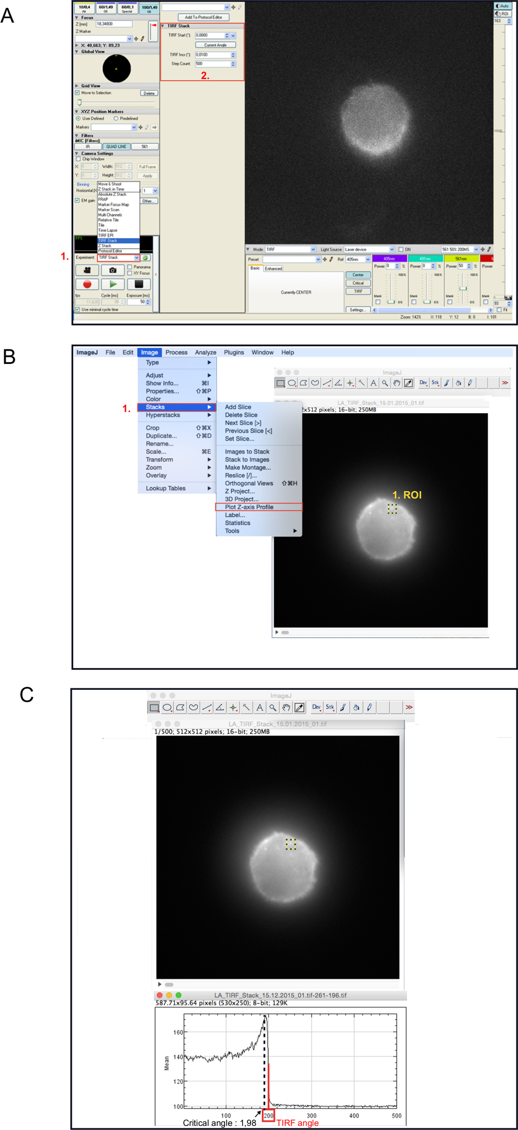Image resolution: width=518 pixels, height=1130 pixels.
Task: Click arrow icon beside Markers dropdown
Action: (x=154, y=127)
